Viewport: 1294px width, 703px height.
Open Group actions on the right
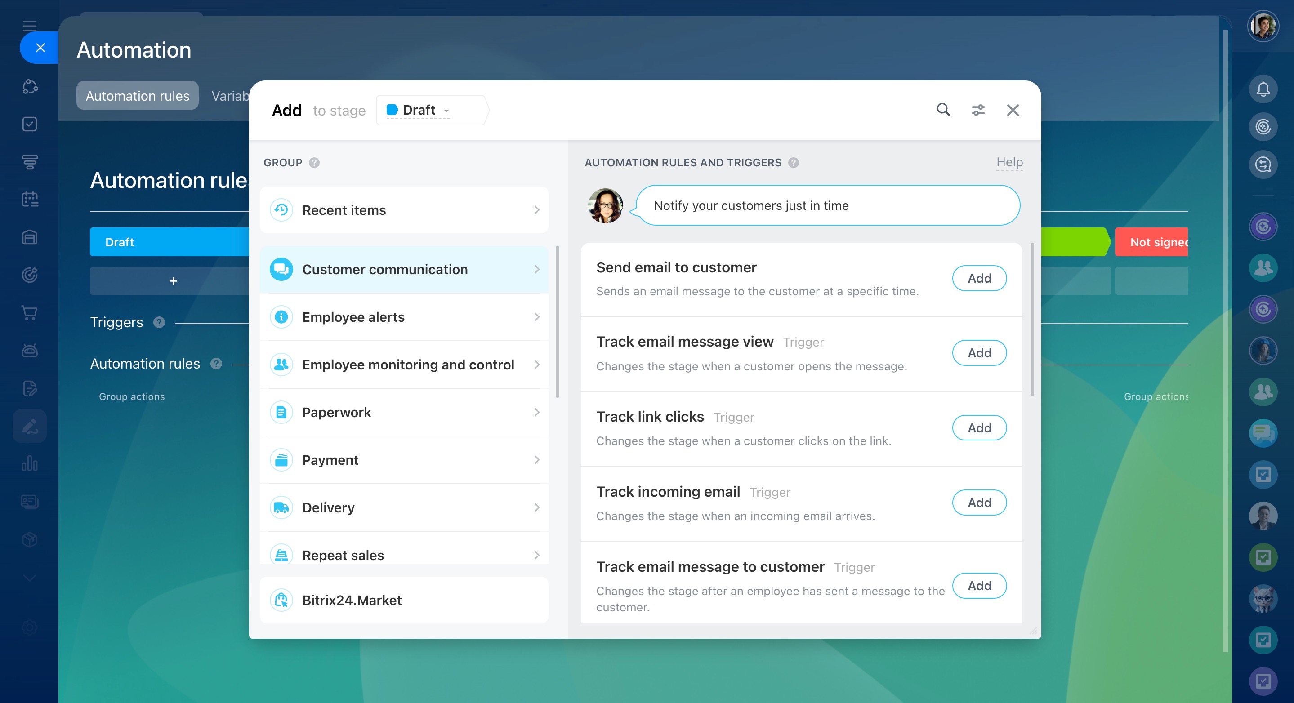[1156, 397]
